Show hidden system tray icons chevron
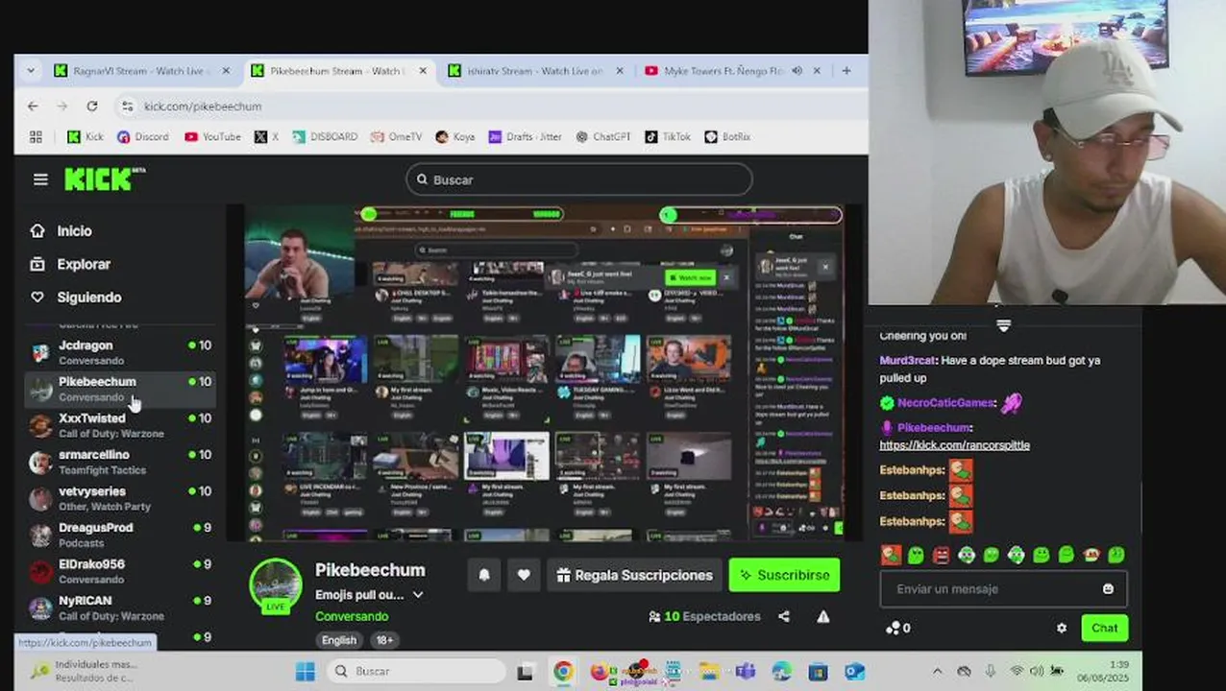This screenshot has height=691, width=1226. click(x=938, y=671)
